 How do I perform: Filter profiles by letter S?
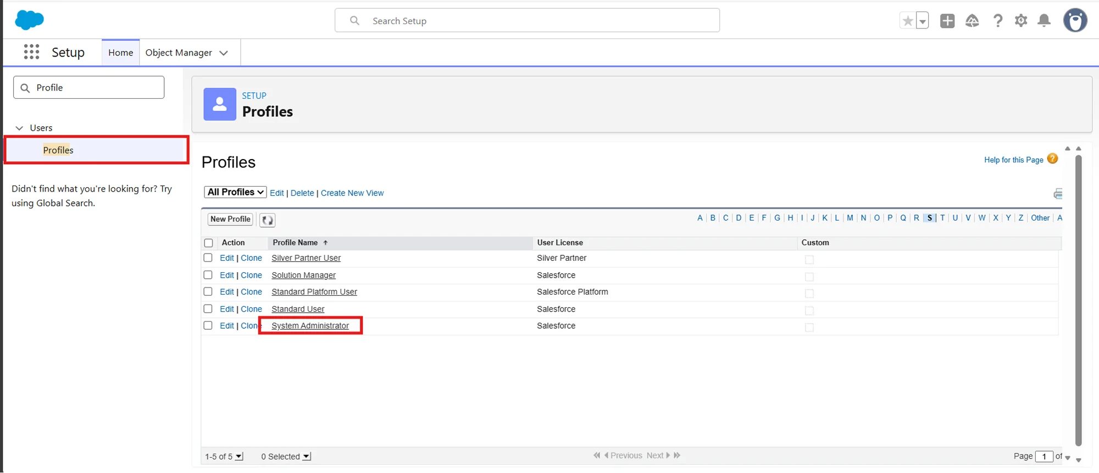pyautogui.click(x=929, y=218)
